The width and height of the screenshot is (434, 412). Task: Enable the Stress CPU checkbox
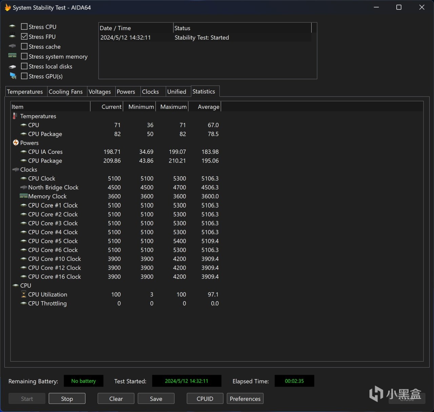click(x=24, y=26)
